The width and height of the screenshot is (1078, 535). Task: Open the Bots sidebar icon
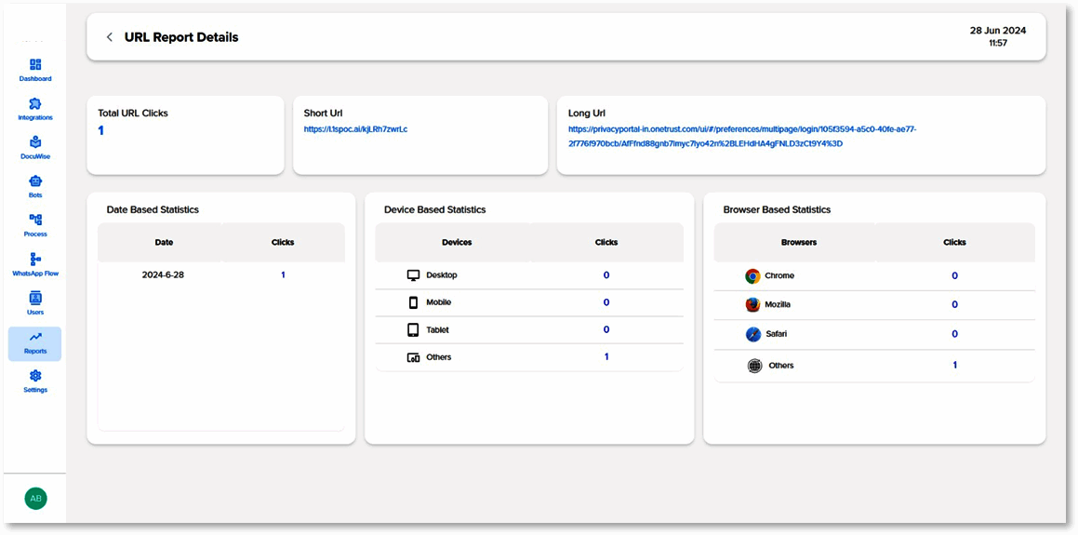click(x=35, y=181)
